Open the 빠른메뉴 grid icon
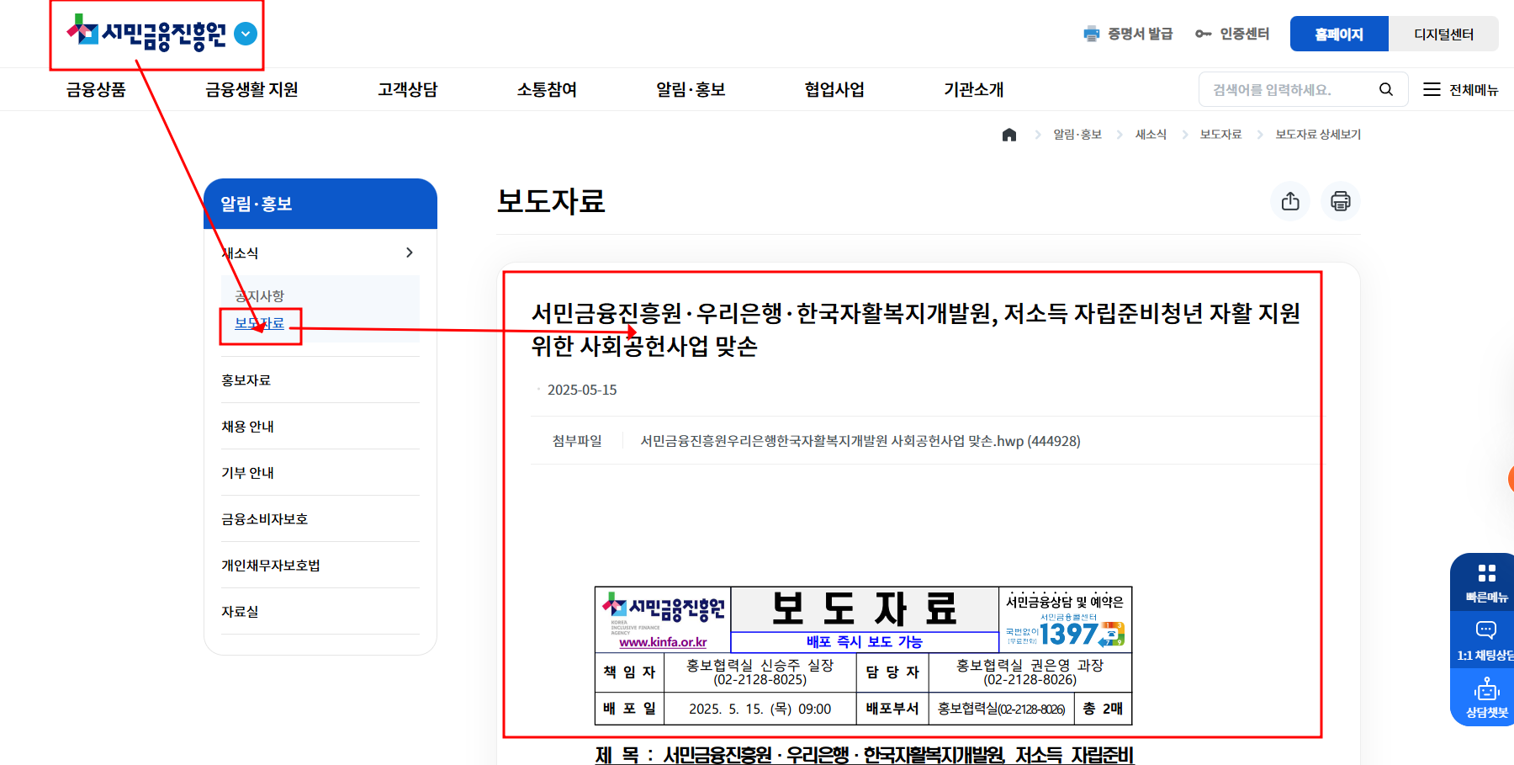This screenshot has width=1514, height=765. click(1486, 574)
